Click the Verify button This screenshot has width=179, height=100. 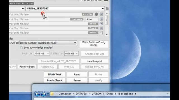[98, 80]
